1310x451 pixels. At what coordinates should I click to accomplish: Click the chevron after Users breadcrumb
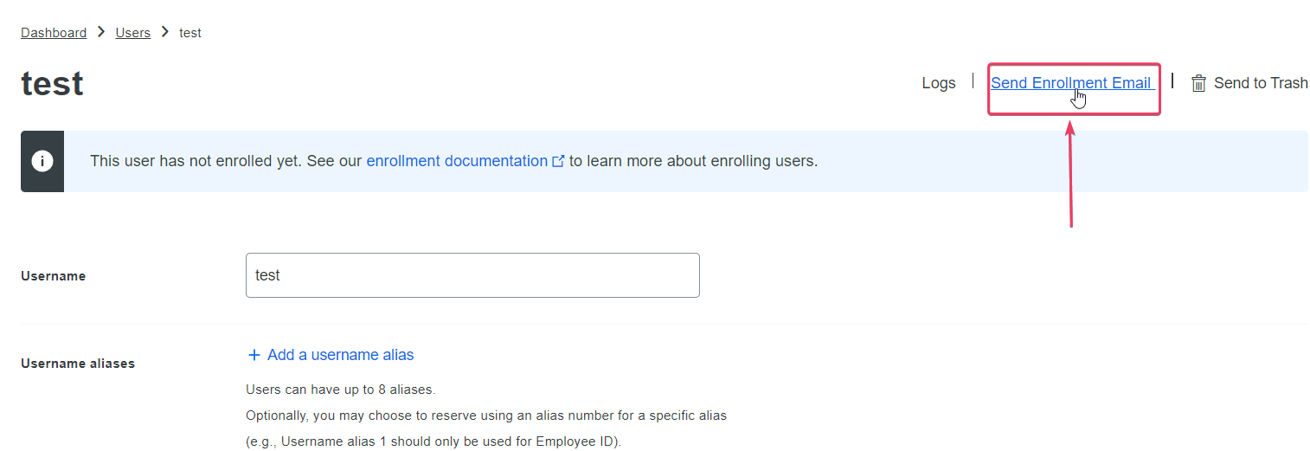tap(164, 32)
